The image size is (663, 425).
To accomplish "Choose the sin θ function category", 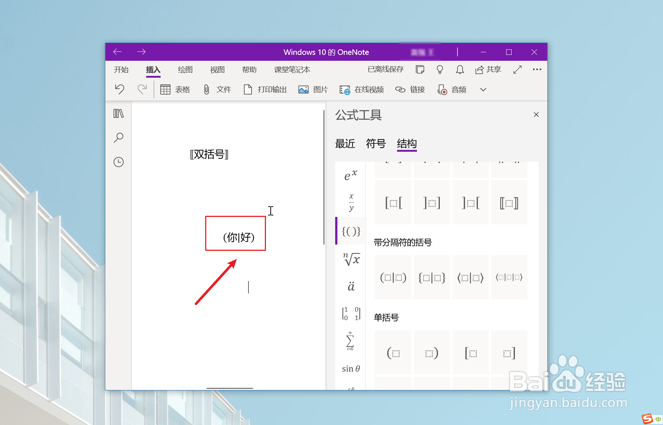I will [x=351, y=369].
